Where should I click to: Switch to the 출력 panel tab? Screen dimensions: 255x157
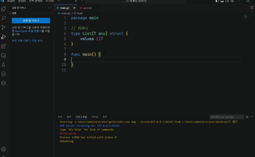coord(69,117)
